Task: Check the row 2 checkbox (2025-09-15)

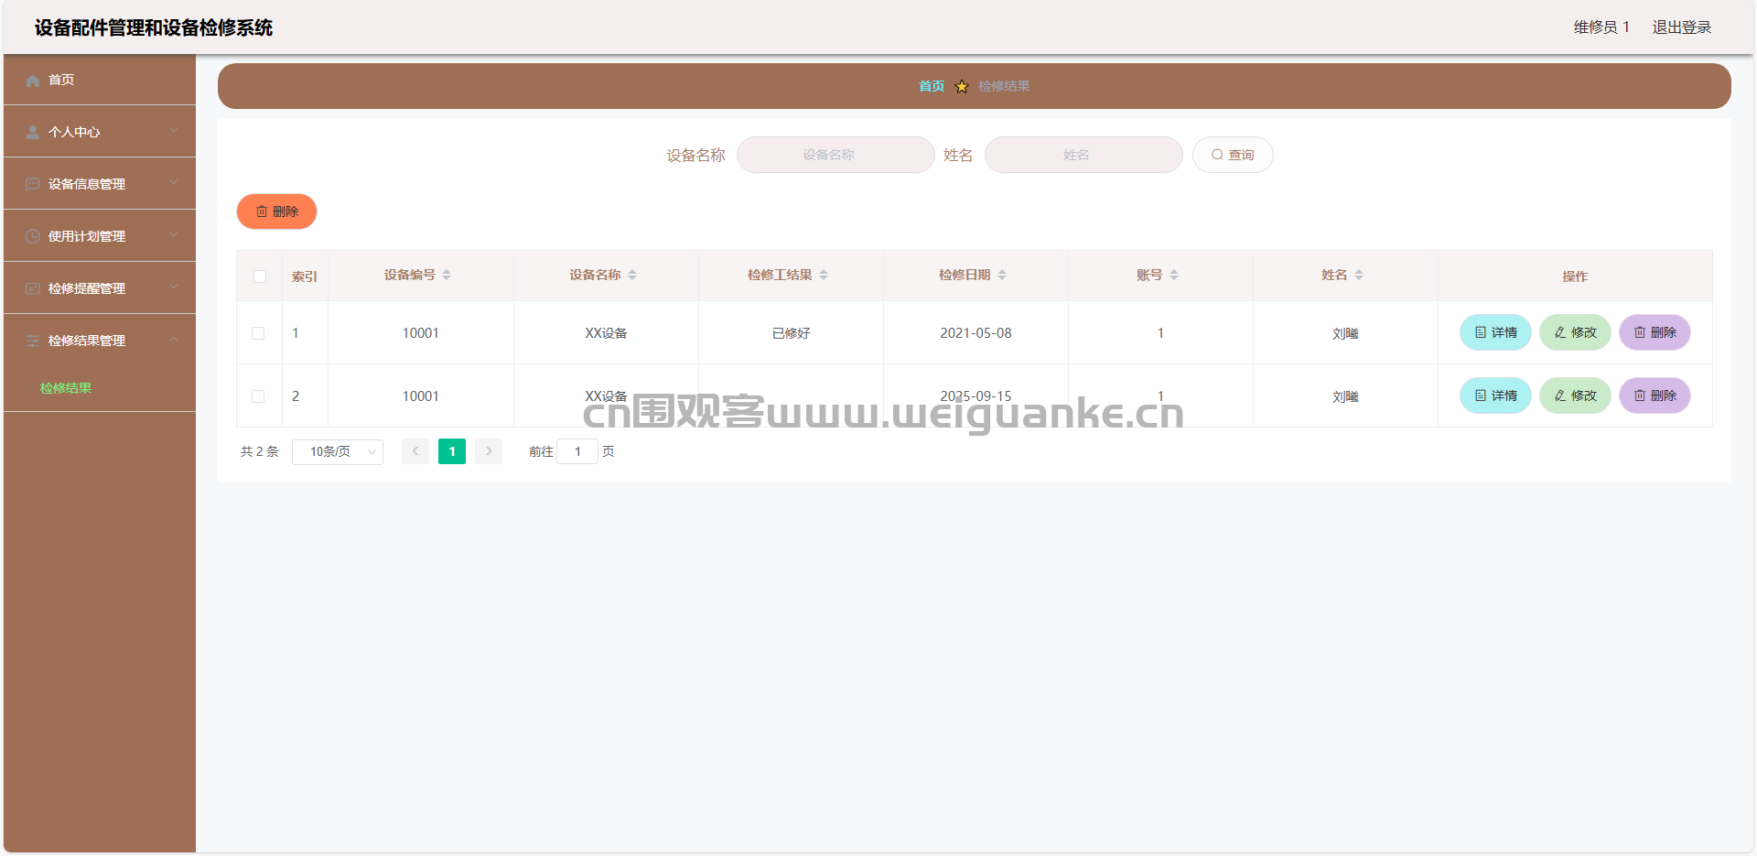Action: pyautogui.click(x=258, y=396)
